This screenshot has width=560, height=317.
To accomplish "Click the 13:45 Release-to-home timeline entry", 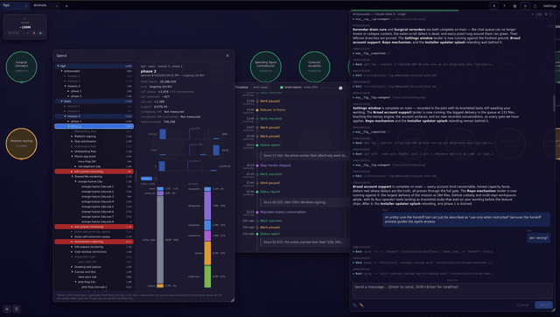I will (x=272, y=109).
